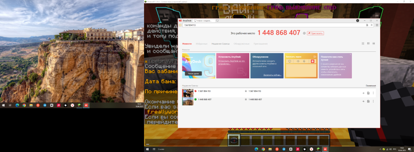Open Start menu on left remote desktop taskbar

[x=3, y=105]
